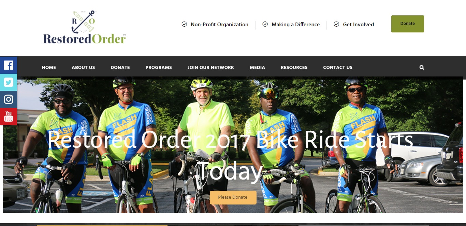Click checkmark icon beside Making a Difference
Viewport: 466px width, 226px height.
(x=265, y=24)
